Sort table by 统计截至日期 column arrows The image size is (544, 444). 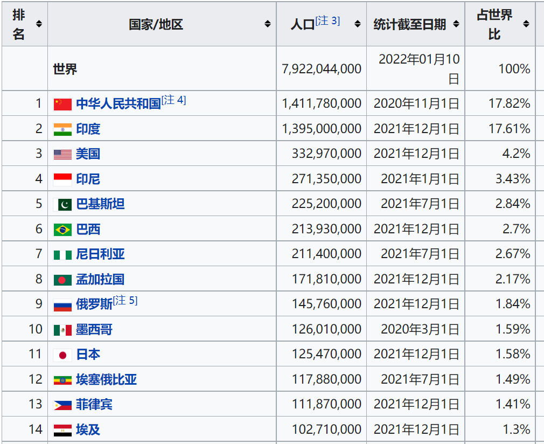[456, 24]
